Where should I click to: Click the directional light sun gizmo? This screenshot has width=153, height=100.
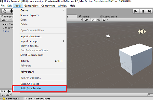(142, 31)
